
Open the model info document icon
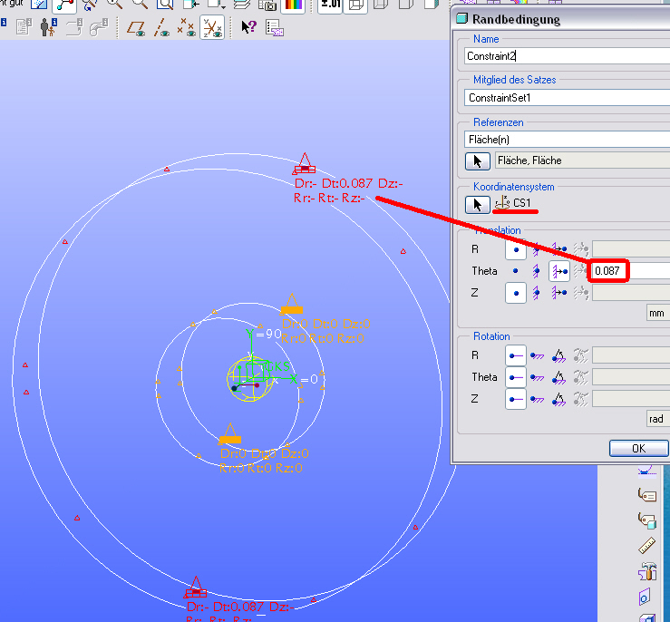[24, 27]
